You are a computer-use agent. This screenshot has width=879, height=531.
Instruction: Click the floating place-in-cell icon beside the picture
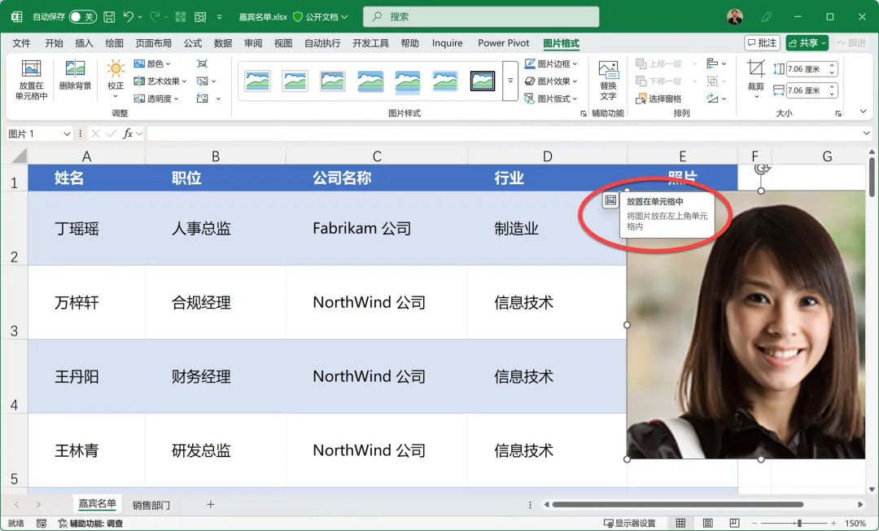point(610,200)
